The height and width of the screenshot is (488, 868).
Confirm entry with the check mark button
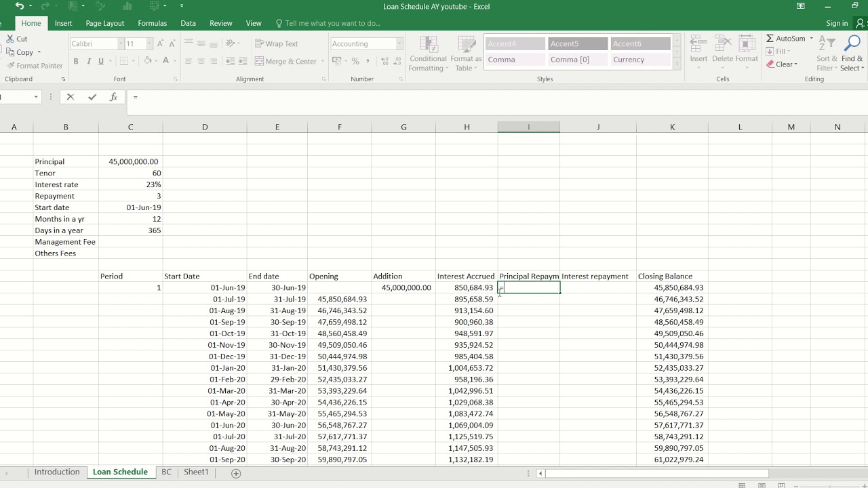(x=92, y=97)
